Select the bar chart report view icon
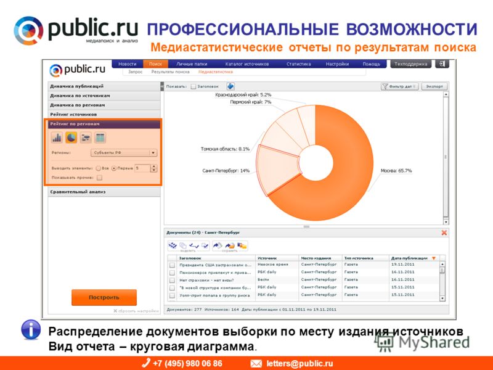Screen dimensions: 493x370 point(57,138)
